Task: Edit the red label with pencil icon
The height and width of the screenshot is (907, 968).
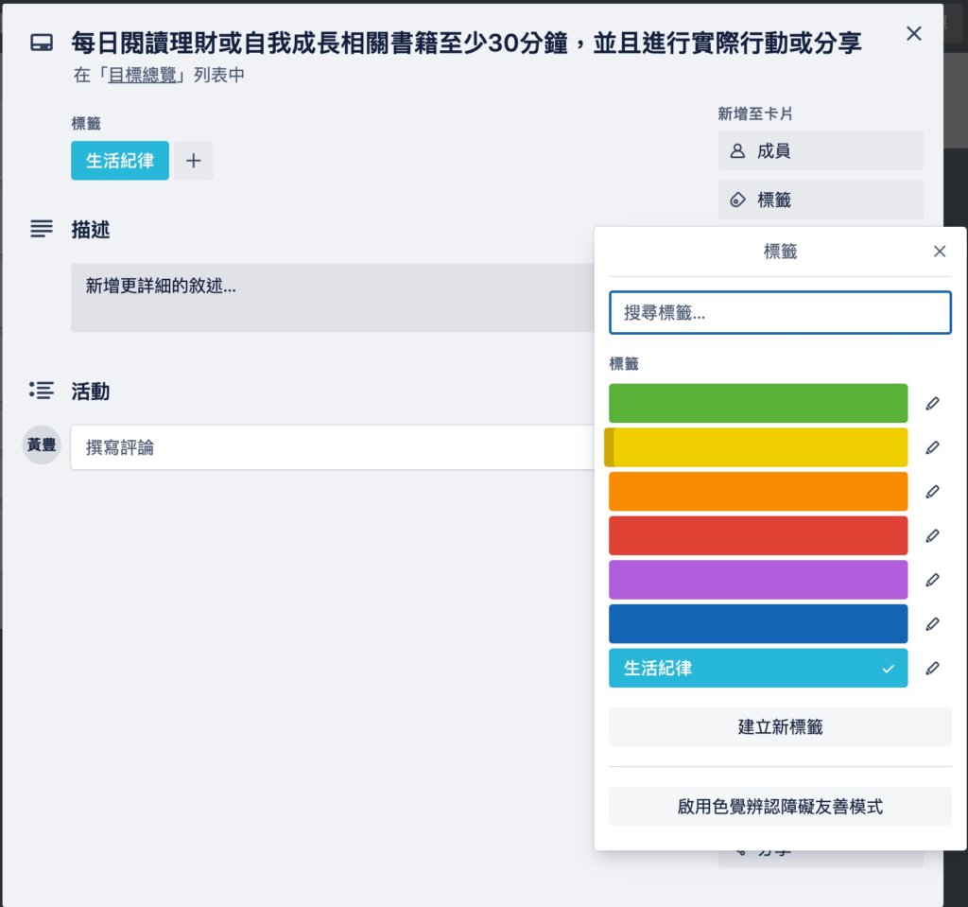Action: [x=932, y=535]
